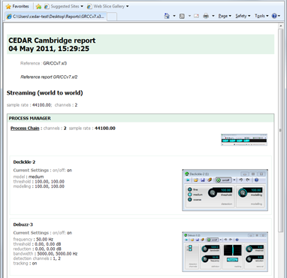
Task: Toggle detection channel 1 in Debuzz-3 image
Action: point(190,246)
